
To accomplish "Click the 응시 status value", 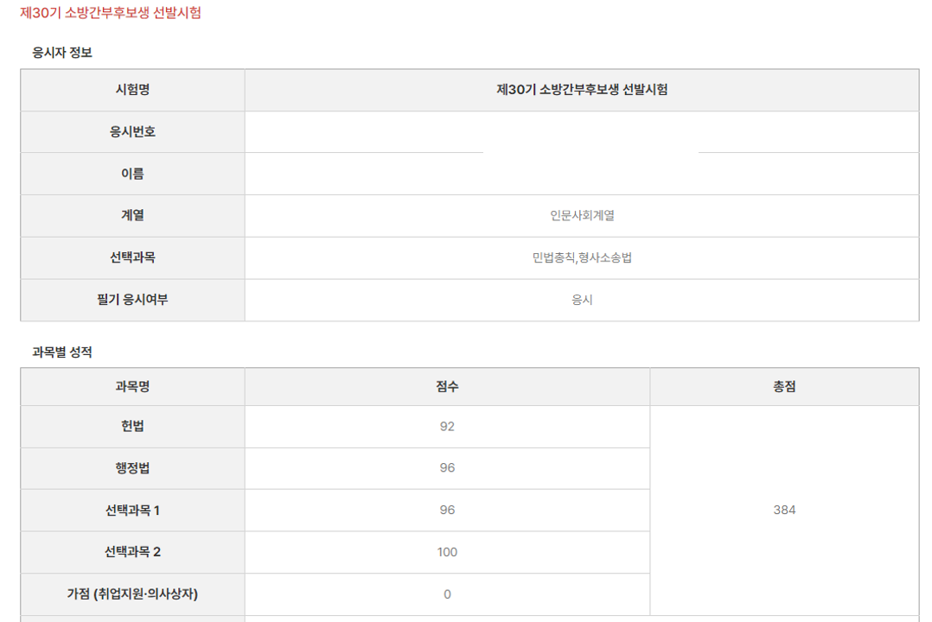I will pos(582,300).
